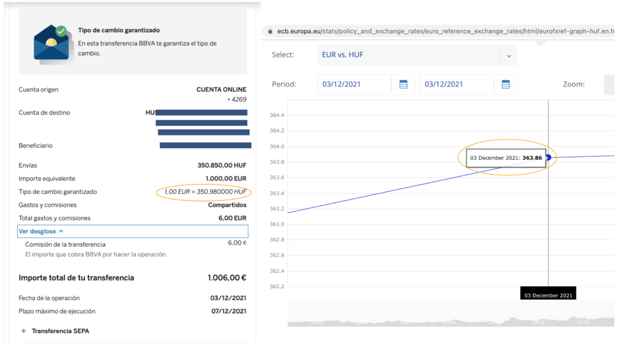Click the padlock icon in the address bar

270,32
